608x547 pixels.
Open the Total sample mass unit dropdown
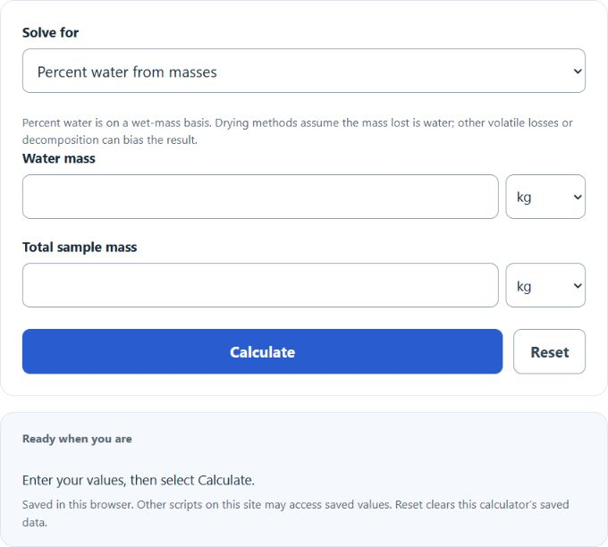545,285
